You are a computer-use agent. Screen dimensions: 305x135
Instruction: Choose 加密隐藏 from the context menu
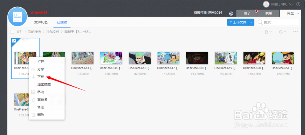pyautogui.click(x=44, y=84)
